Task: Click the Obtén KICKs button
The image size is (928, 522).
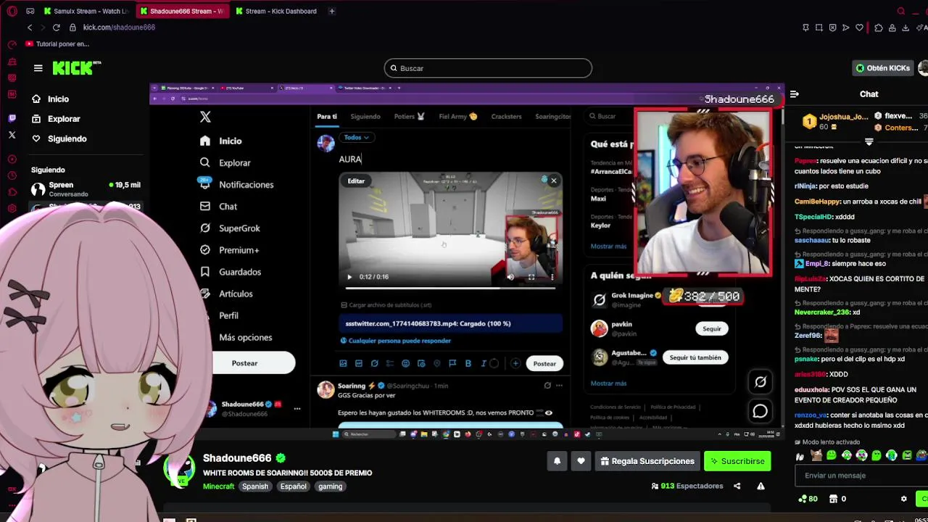Action: (882, 68)
